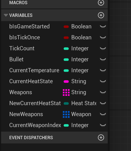Toggle visibility eye for bIsTickOnce
Image resolution: width=131 pixels, height=151 pixels.
[103, 37]
